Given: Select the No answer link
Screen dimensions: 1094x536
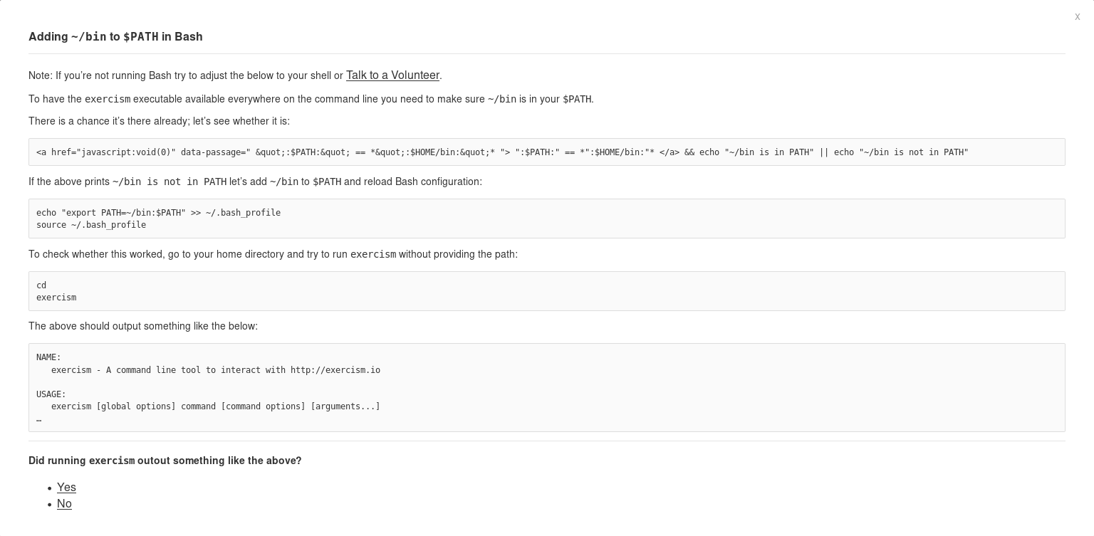Looking at the screenshot, I should coord(64,504).
